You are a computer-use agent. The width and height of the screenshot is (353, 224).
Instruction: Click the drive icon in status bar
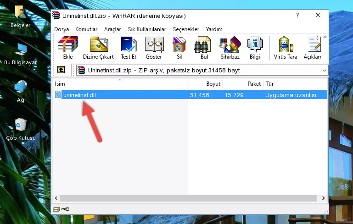pos(56,209)
